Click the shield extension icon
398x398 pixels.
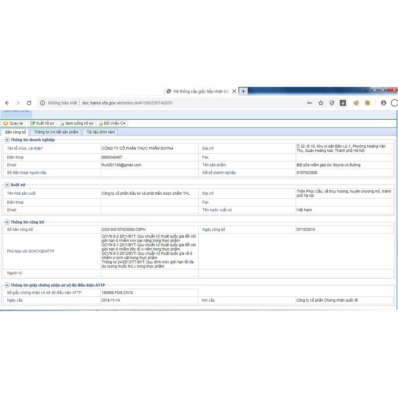coord(332,103)
